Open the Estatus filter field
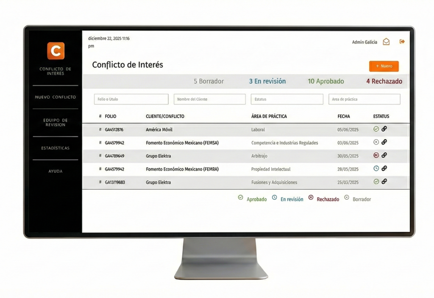 [x=287, y=99]
